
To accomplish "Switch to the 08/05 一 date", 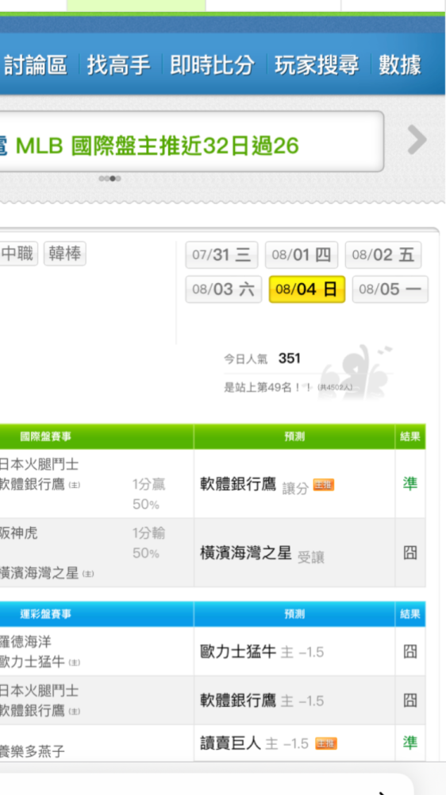I will tap(390, 289).
